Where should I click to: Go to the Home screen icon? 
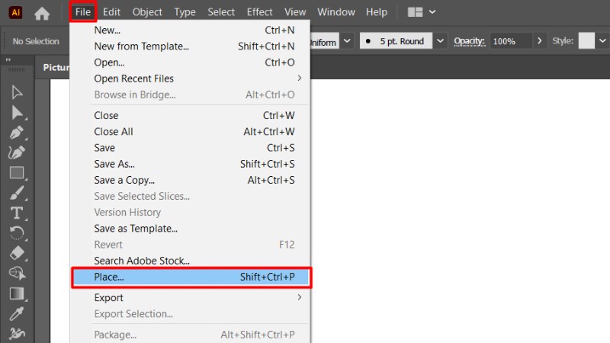pos(42,12)
